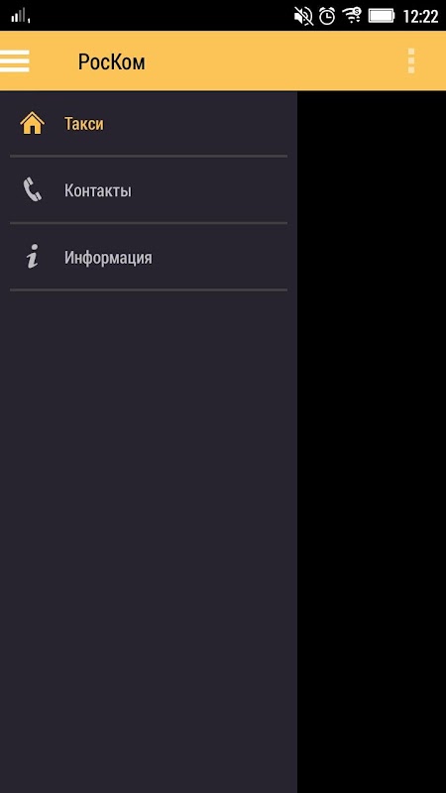This screenshot has height=793, width=446.
Task: Tap the muted sound status icon
Action: click(303, 16)
